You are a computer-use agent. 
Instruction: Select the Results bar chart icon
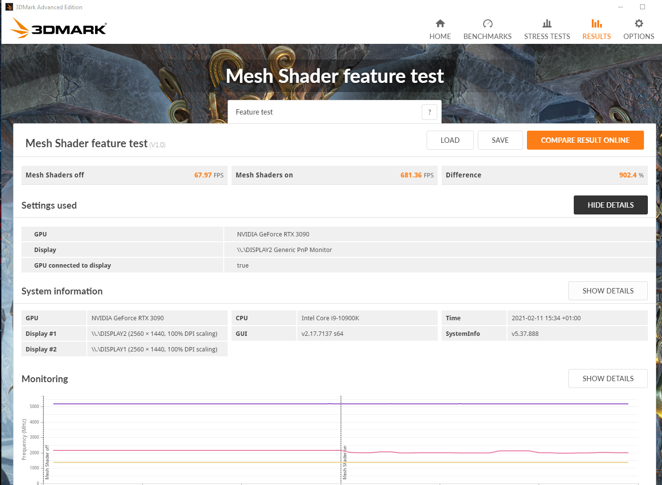(597, 23)
